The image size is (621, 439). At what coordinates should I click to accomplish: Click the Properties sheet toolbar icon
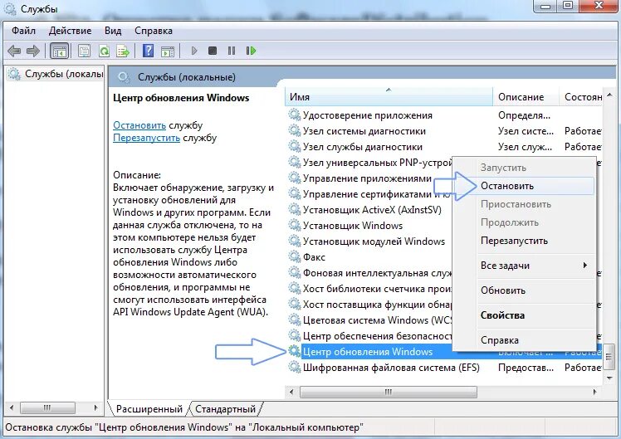point(84,51)
